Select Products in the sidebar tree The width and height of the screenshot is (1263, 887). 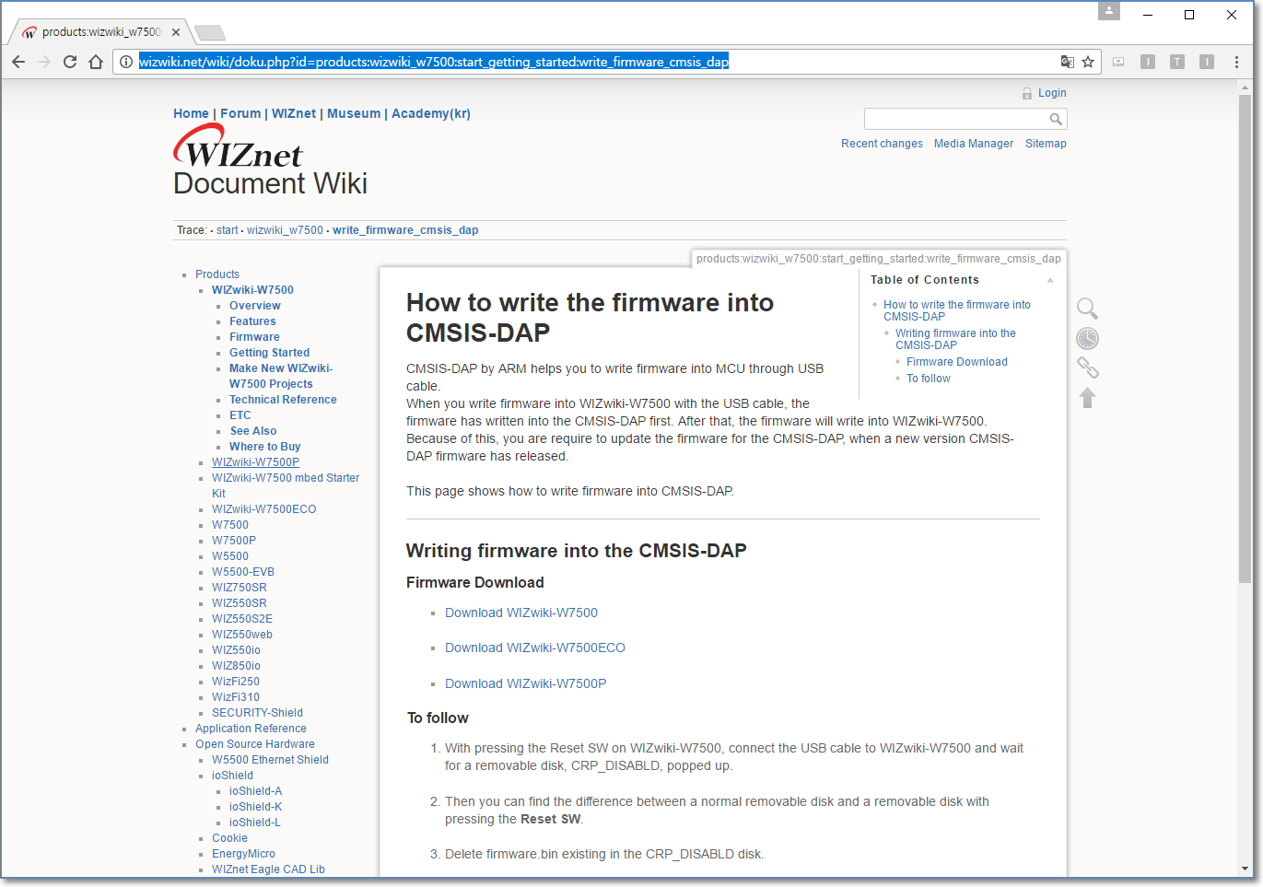[x=217, y=274]
